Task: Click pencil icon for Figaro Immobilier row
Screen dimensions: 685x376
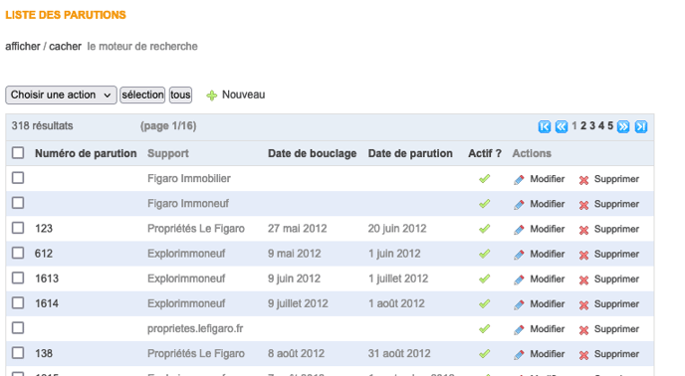Action: [519, 179]
